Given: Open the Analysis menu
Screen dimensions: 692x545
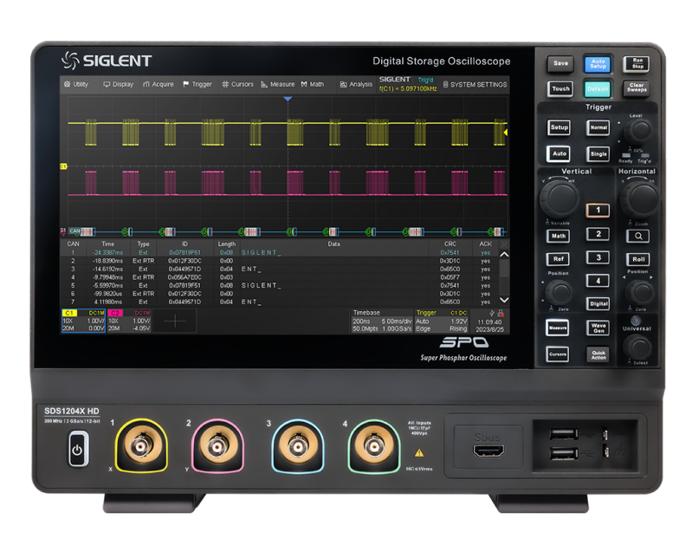Looking at the screenshot, I should pyautogui.click(x=356, y=84).
